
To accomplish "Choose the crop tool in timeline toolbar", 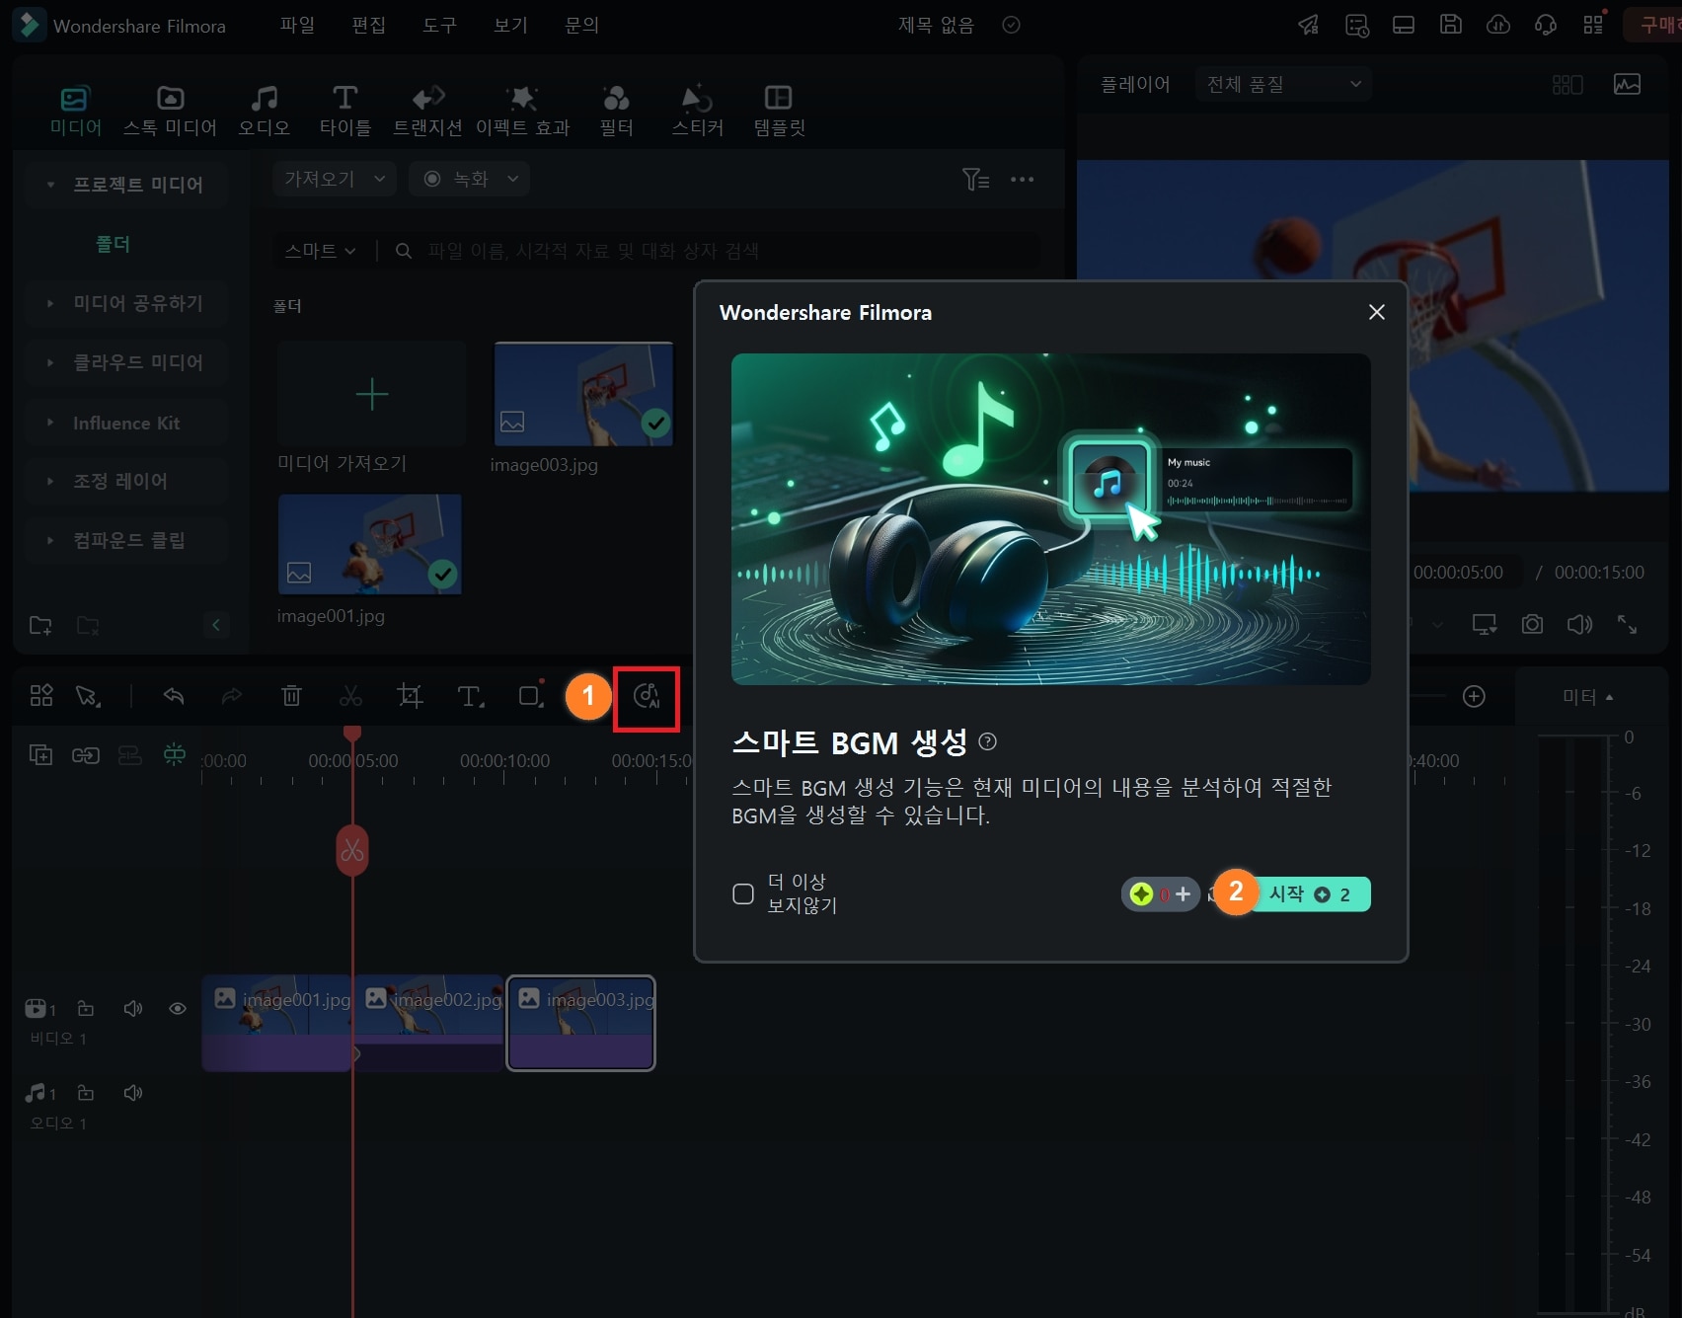I will coord(410,696).
